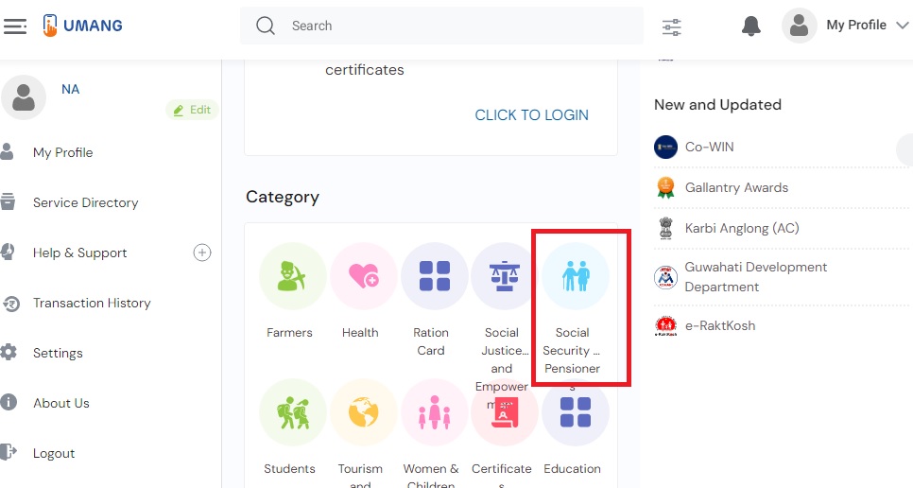Click the filter settings icon
Viewport: 913px width, 488px height.
[672, 27]
